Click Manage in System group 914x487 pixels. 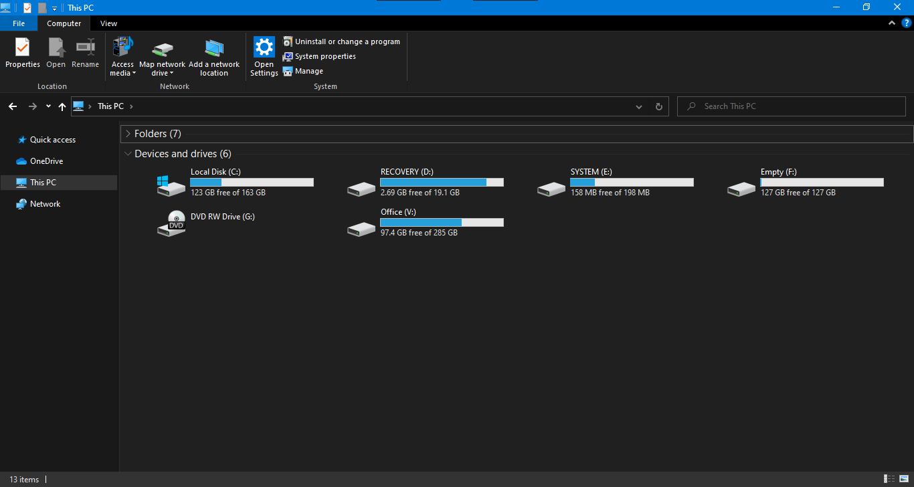click(303, 71)
